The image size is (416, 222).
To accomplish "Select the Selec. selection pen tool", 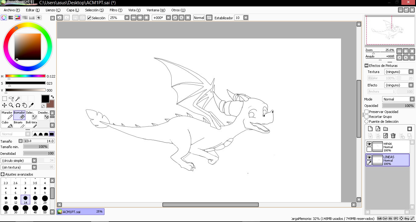I will (x=32, y=115).
